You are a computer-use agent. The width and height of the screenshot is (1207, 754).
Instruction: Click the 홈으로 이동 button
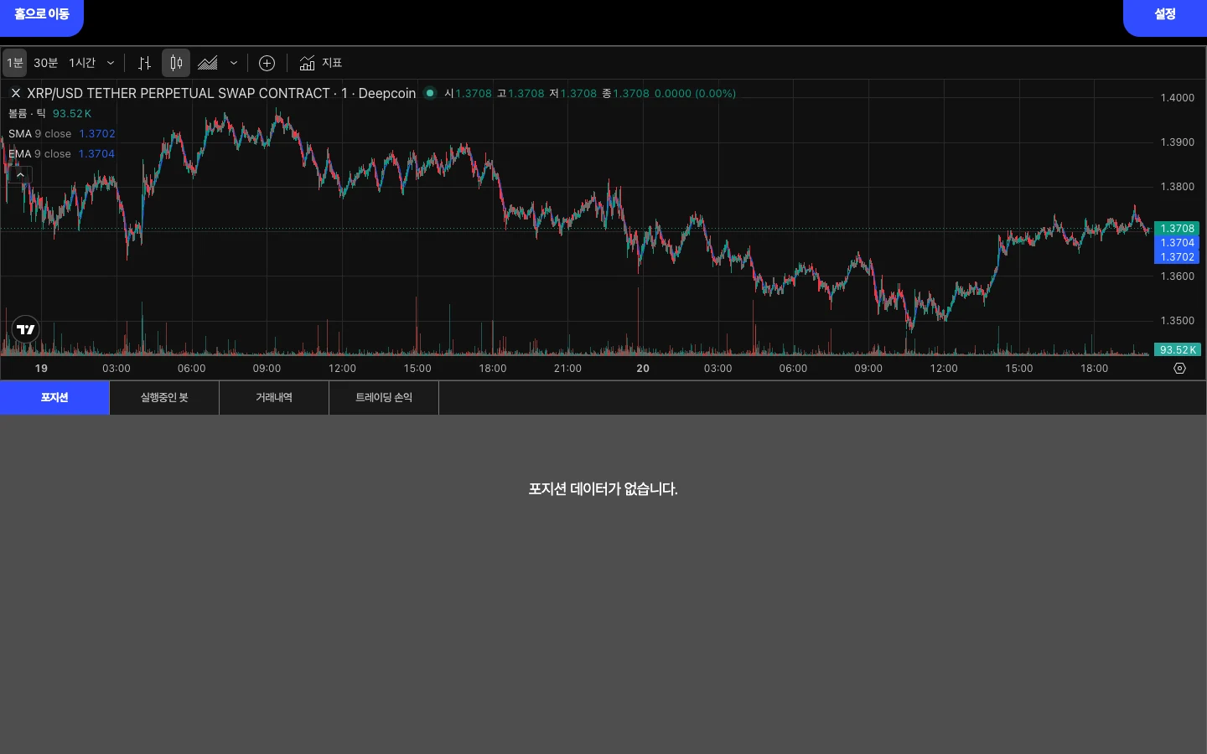click(42, 17)
